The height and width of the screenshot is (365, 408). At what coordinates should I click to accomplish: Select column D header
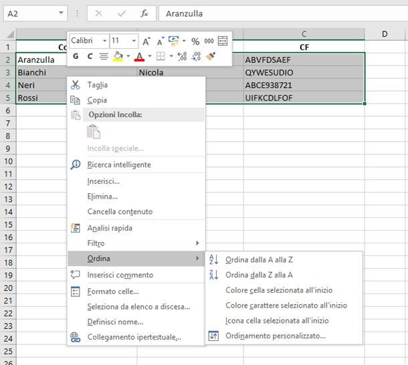[x=385, y=34]
